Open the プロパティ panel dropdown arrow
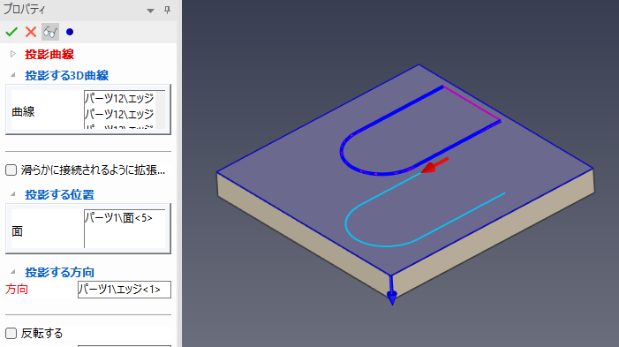 click(x=150, y=11)
